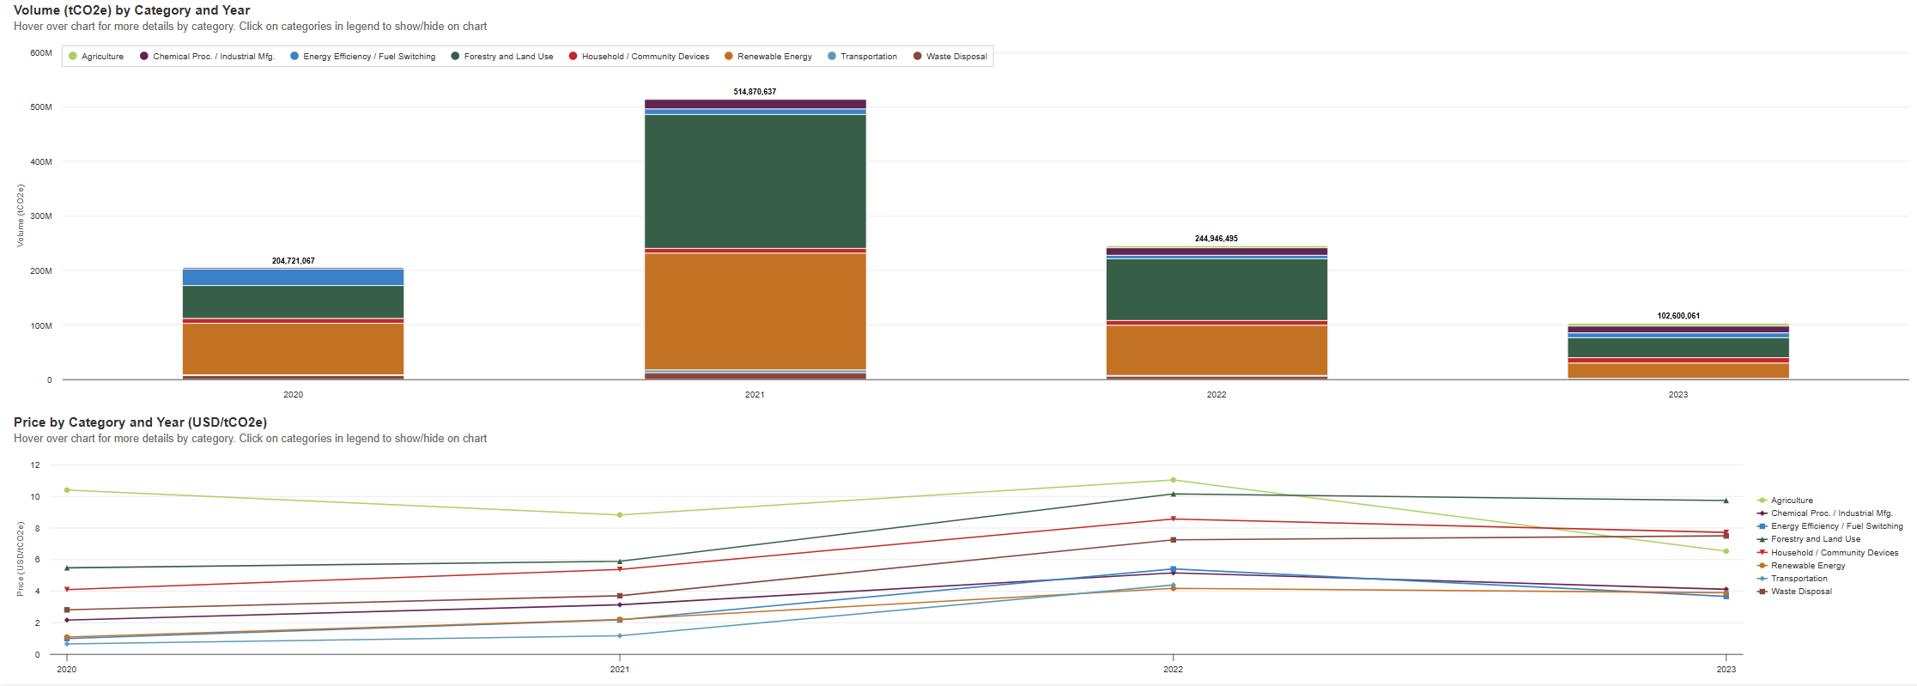Click the 2022 Renewable Energy orange bar segment

click(x=1216, y=350)
